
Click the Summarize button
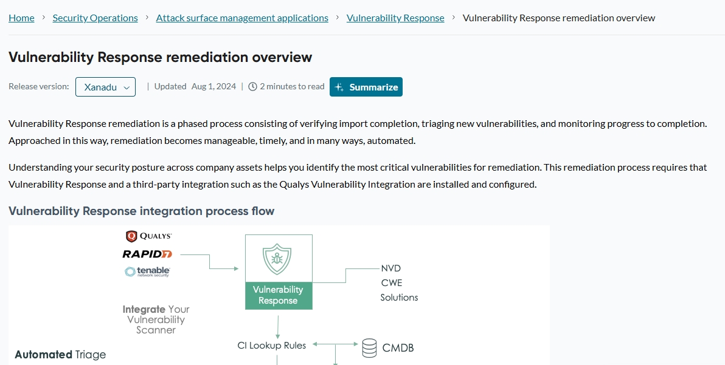click(x=366, y=87)
